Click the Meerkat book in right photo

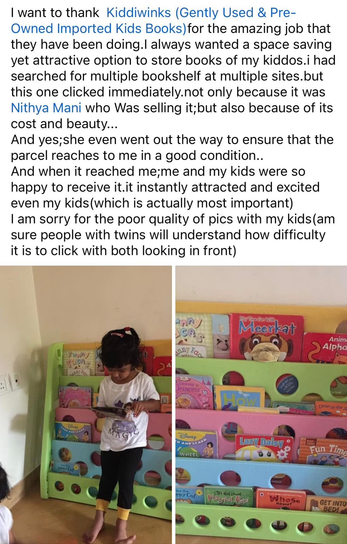click(267, 337)
